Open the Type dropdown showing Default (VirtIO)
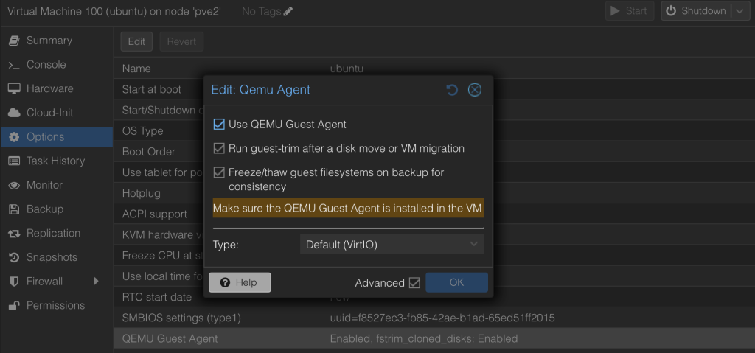This screenshot has width=755, height=353. pos(392,245)
